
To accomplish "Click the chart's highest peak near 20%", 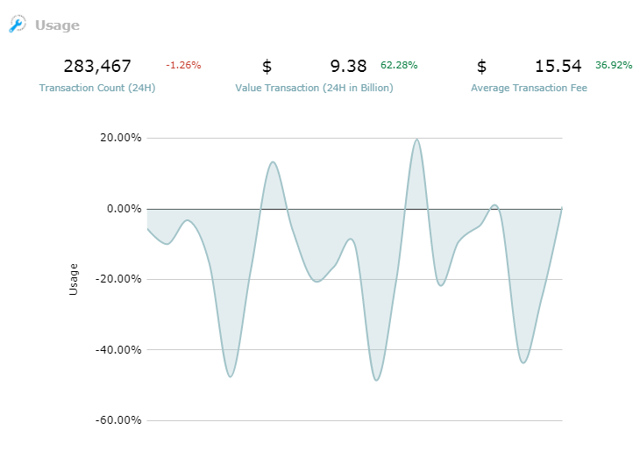I will coord(416,140).
